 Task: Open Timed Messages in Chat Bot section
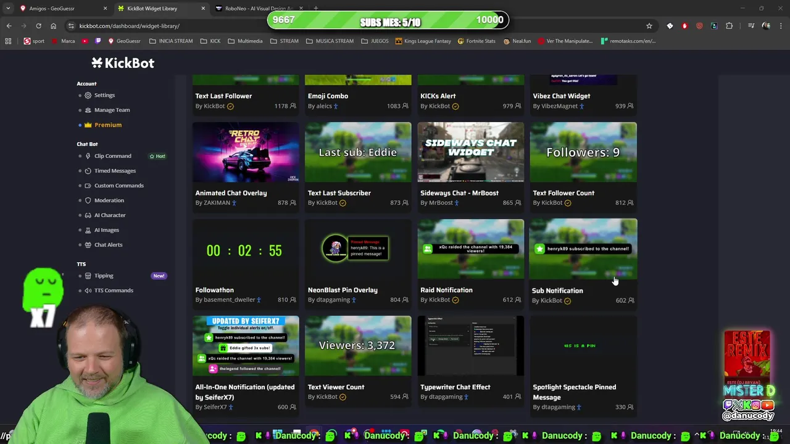[115, 171]
